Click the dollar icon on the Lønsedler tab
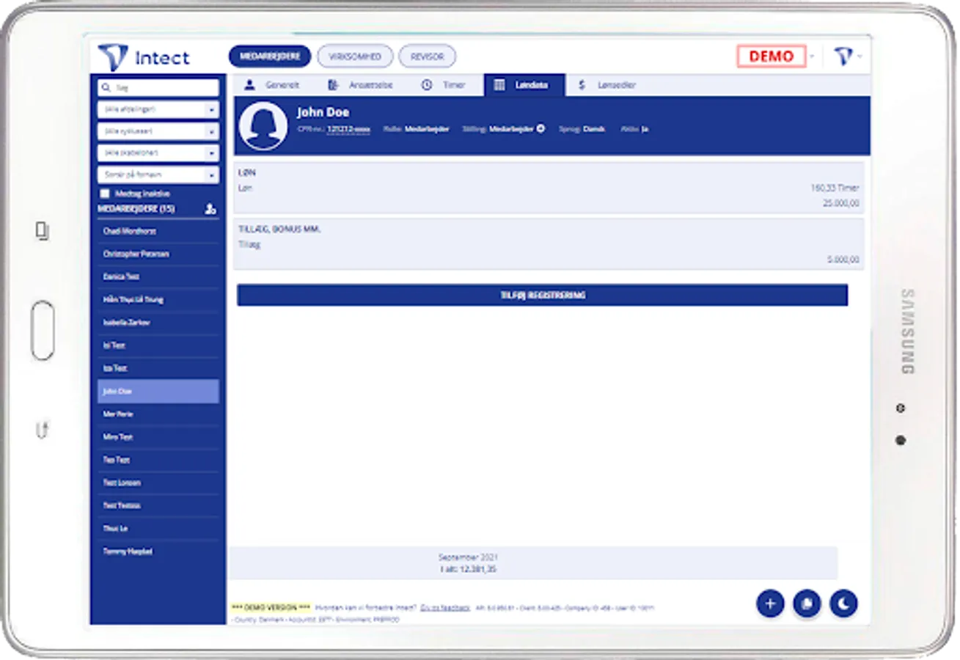Image resolution: width=960 pixels, height=660 pixels. tap(582, 85)
